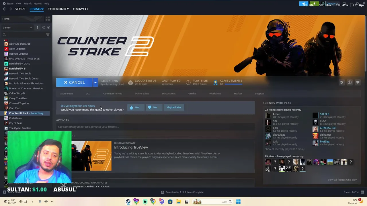Click the achievements ribbon icon

click(215, 83)
